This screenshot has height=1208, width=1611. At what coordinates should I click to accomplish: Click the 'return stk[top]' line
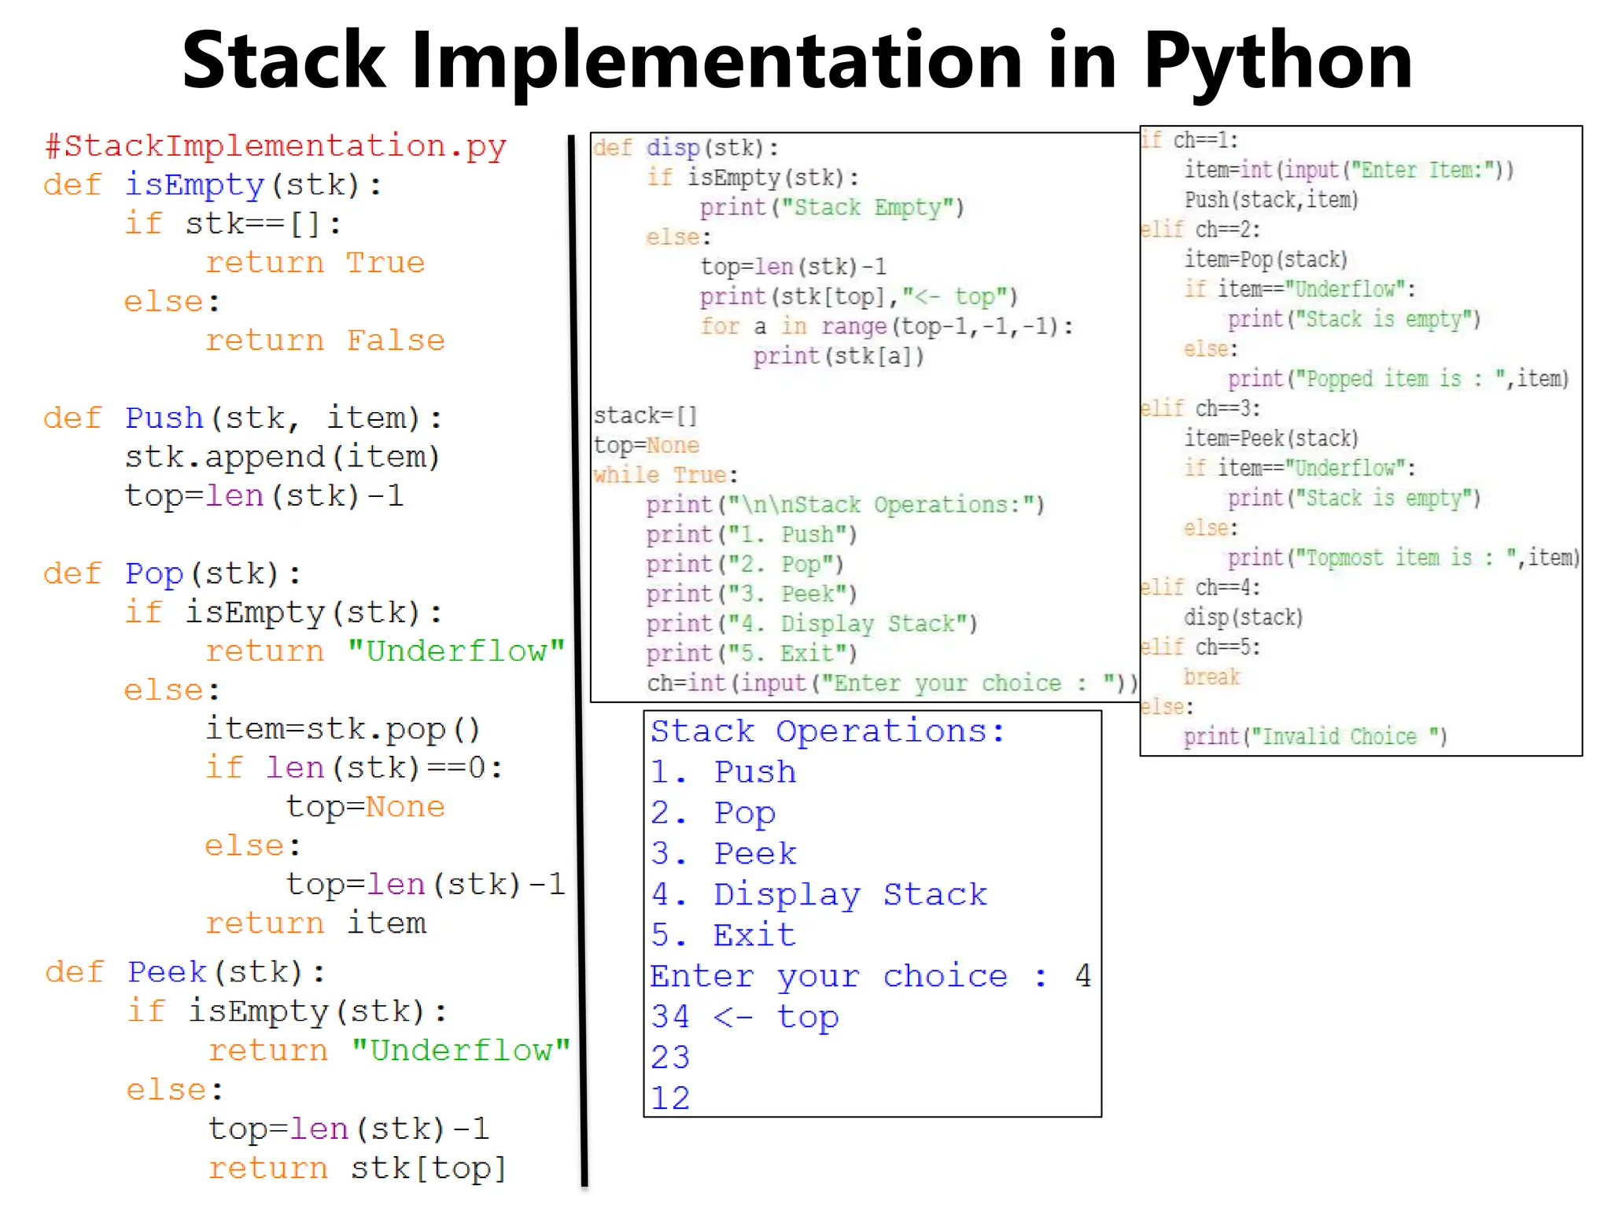coord(357,1169)
